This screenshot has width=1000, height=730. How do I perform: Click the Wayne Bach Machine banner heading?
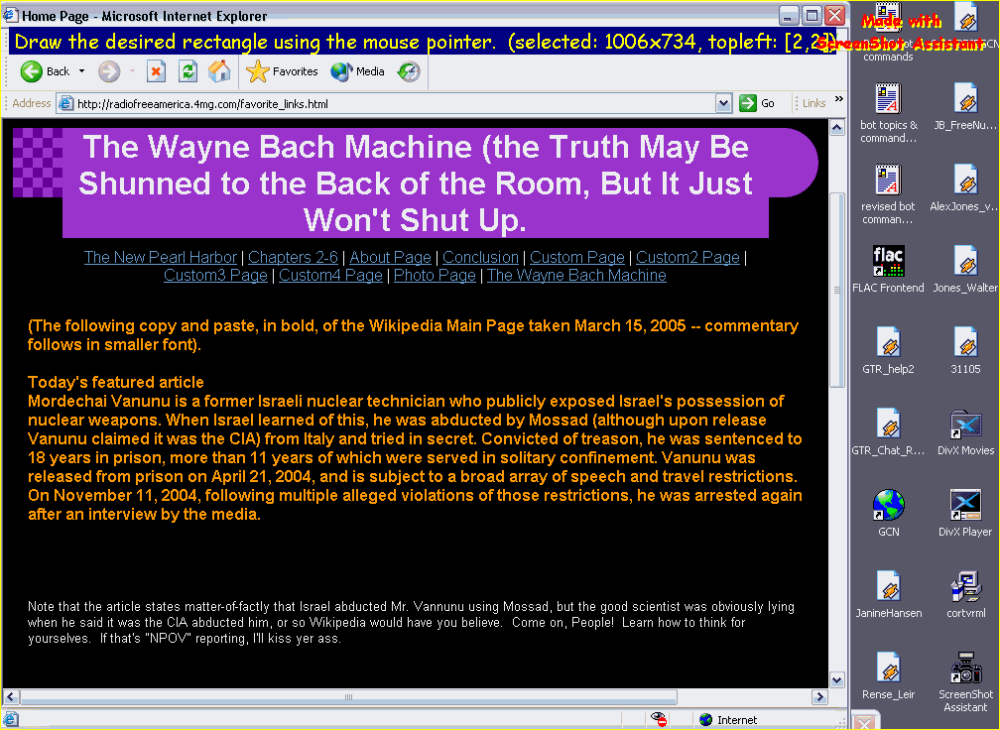[x=415, y=182]
